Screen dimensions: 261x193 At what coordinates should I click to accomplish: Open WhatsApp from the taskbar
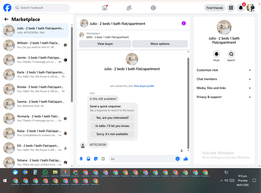(45, 173)
